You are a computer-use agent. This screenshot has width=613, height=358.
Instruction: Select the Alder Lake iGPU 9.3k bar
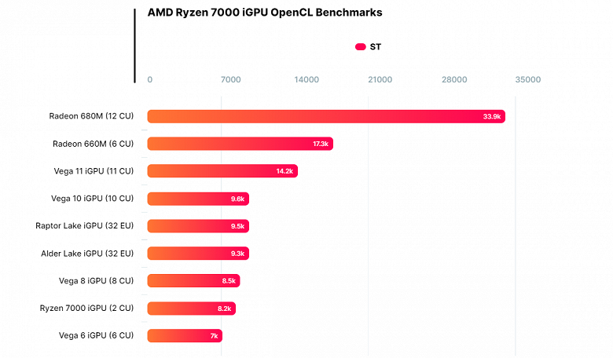198,254
